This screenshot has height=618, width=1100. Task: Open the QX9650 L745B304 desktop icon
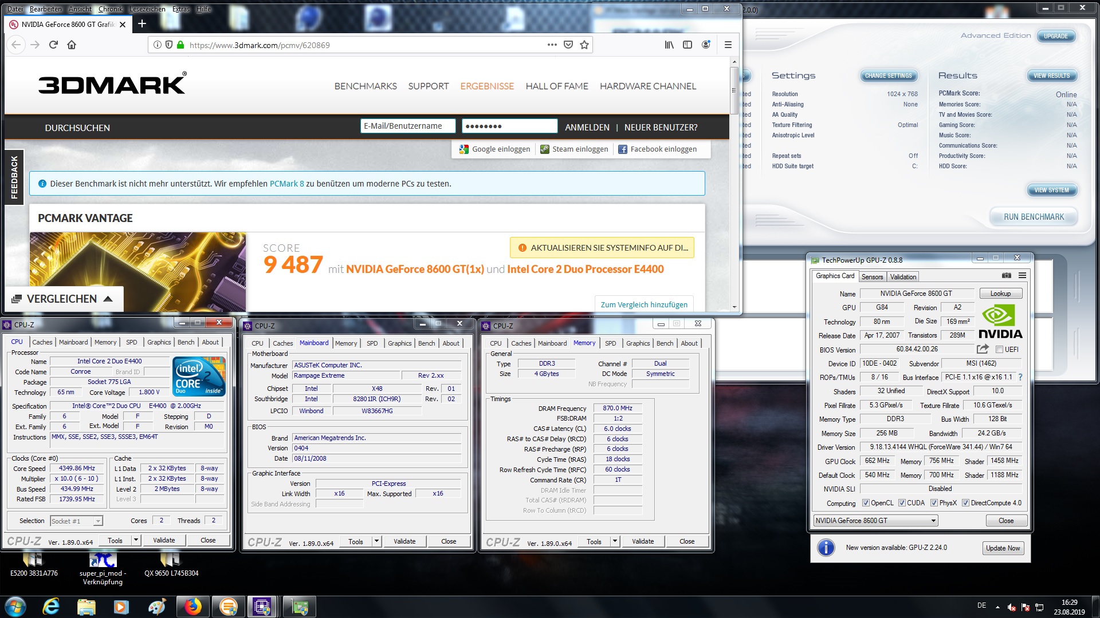point(171,564)
